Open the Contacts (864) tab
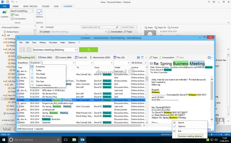This screenshot has width=231, height=143. tap(64, 58)
